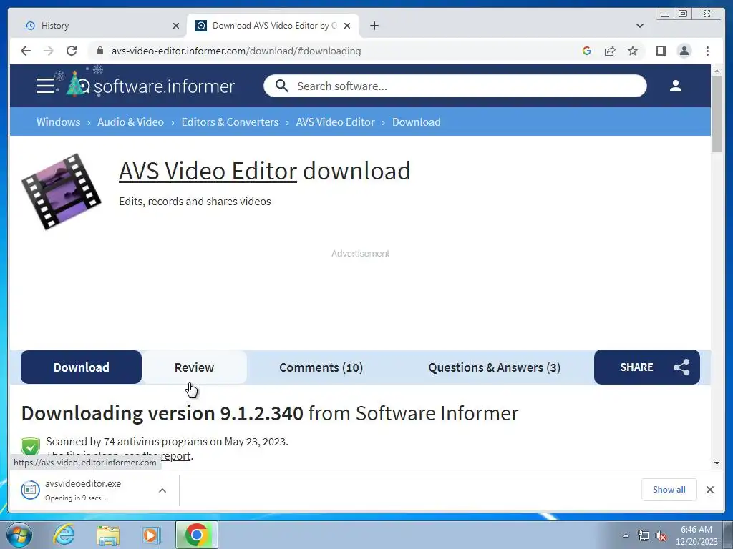Click the AVS Video Editor film icon

click(62, 192)
